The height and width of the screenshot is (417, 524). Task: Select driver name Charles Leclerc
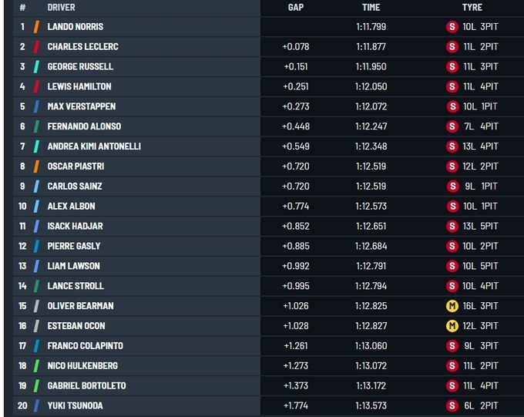pos(82,47)
